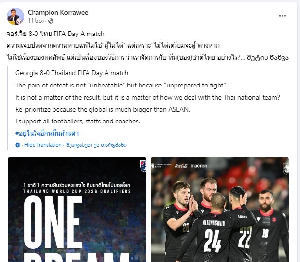Open Champion Korrawee's profile picture
300x262 pixels.
[16, 17]
